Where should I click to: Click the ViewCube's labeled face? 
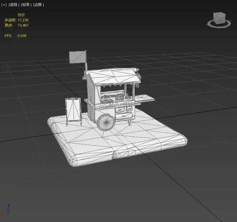[x=221, y=19]
